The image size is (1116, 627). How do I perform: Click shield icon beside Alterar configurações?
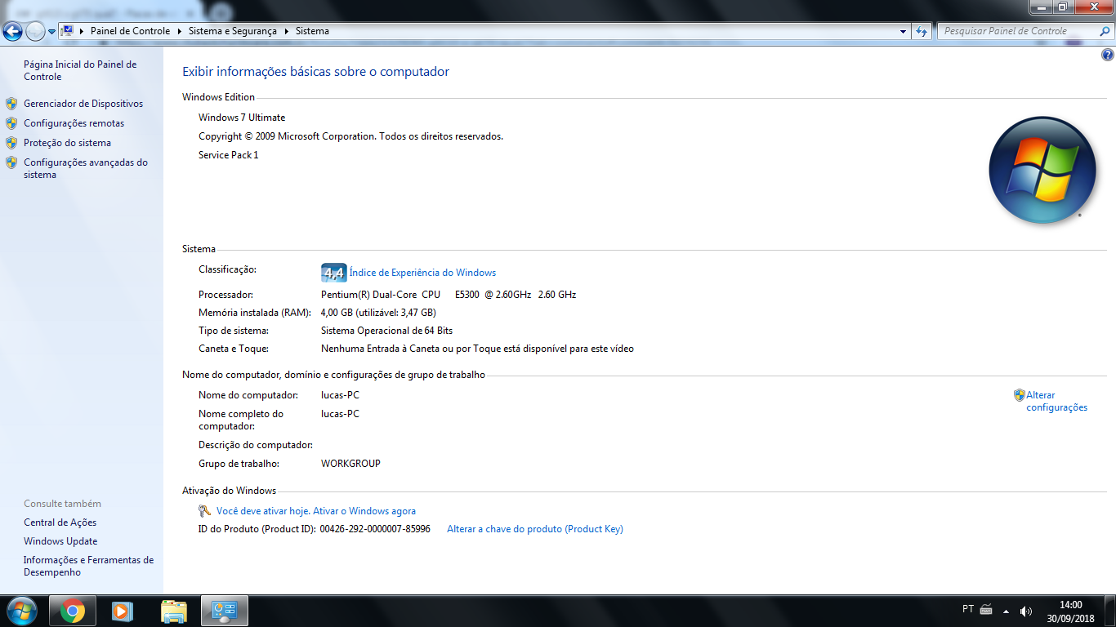pyautogui.click(x=1019, y=395)
